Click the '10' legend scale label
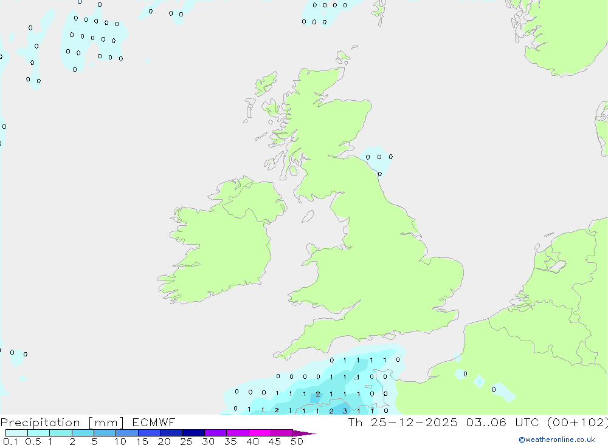 point(120,441)
